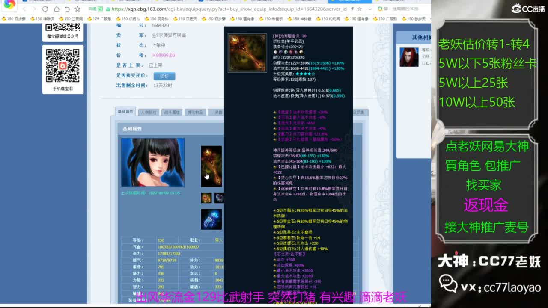Click the staff weapon equipment slot

click(x=211, y=166)
